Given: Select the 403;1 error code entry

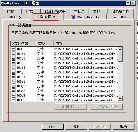Looking at the screenshot, I should [x=21, y=82].
